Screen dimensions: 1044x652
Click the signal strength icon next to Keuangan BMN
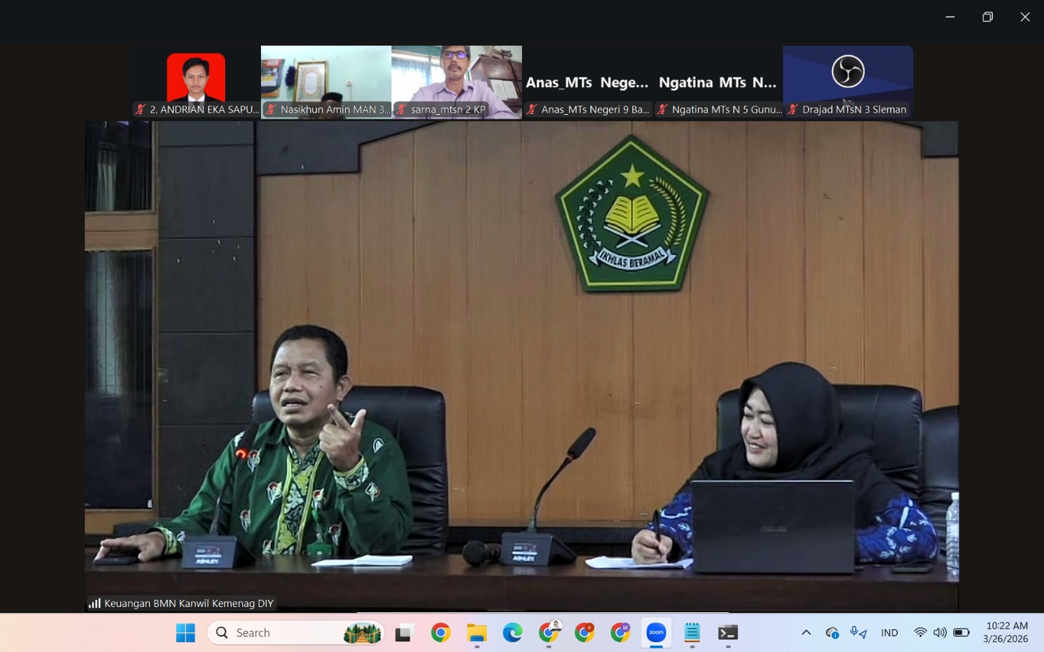(x=95, y=603)
